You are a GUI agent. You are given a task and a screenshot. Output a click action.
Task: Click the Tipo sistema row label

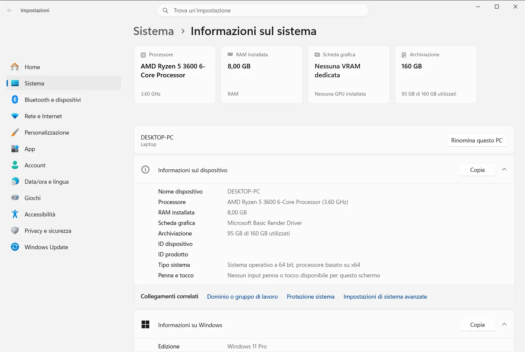click(174, 265)
